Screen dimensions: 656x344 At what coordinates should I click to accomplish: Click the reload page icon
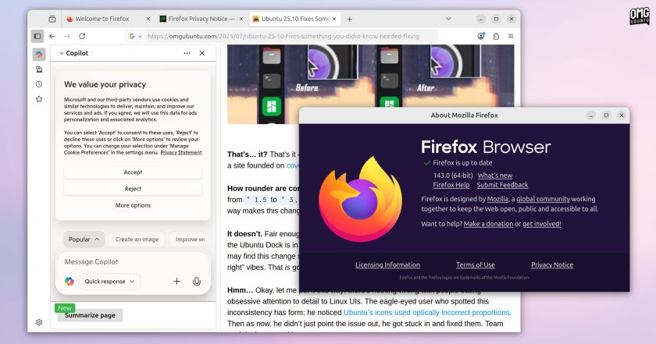click(x=82, y=37)
